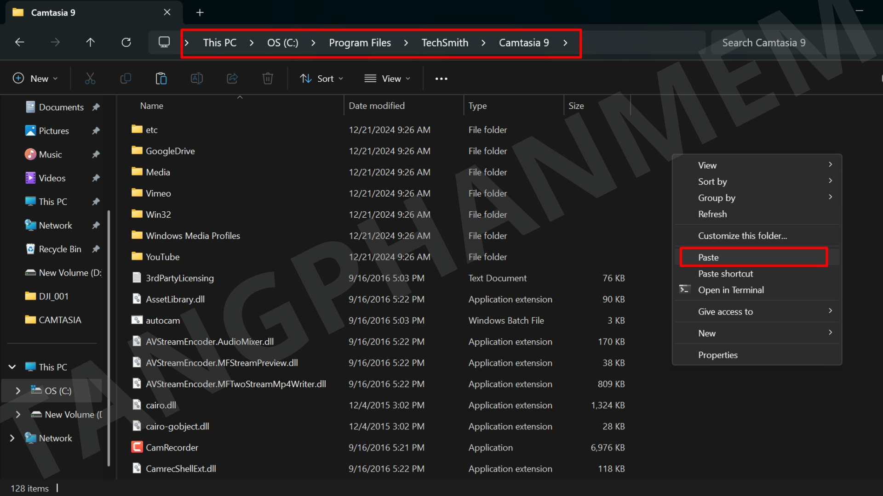Viewport: 883px width, 496px height.
Task: Open Give access to submenu
Action: (x=757, y=311)
